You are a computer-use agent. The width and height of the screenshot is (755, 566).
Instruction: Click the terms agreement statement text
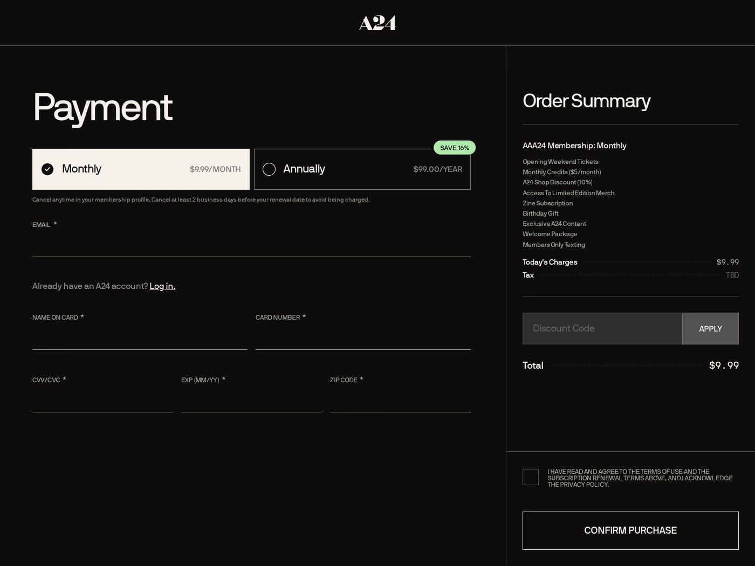pos(640,478)
